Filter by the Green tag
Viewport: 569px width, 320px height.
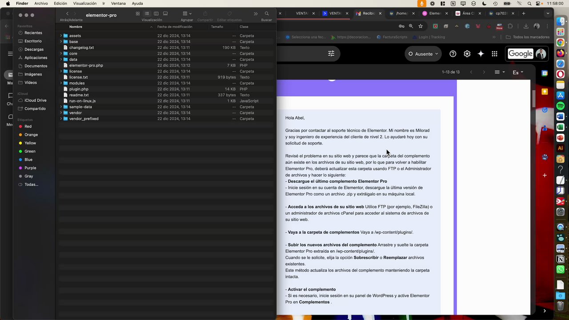coord(30,152)
